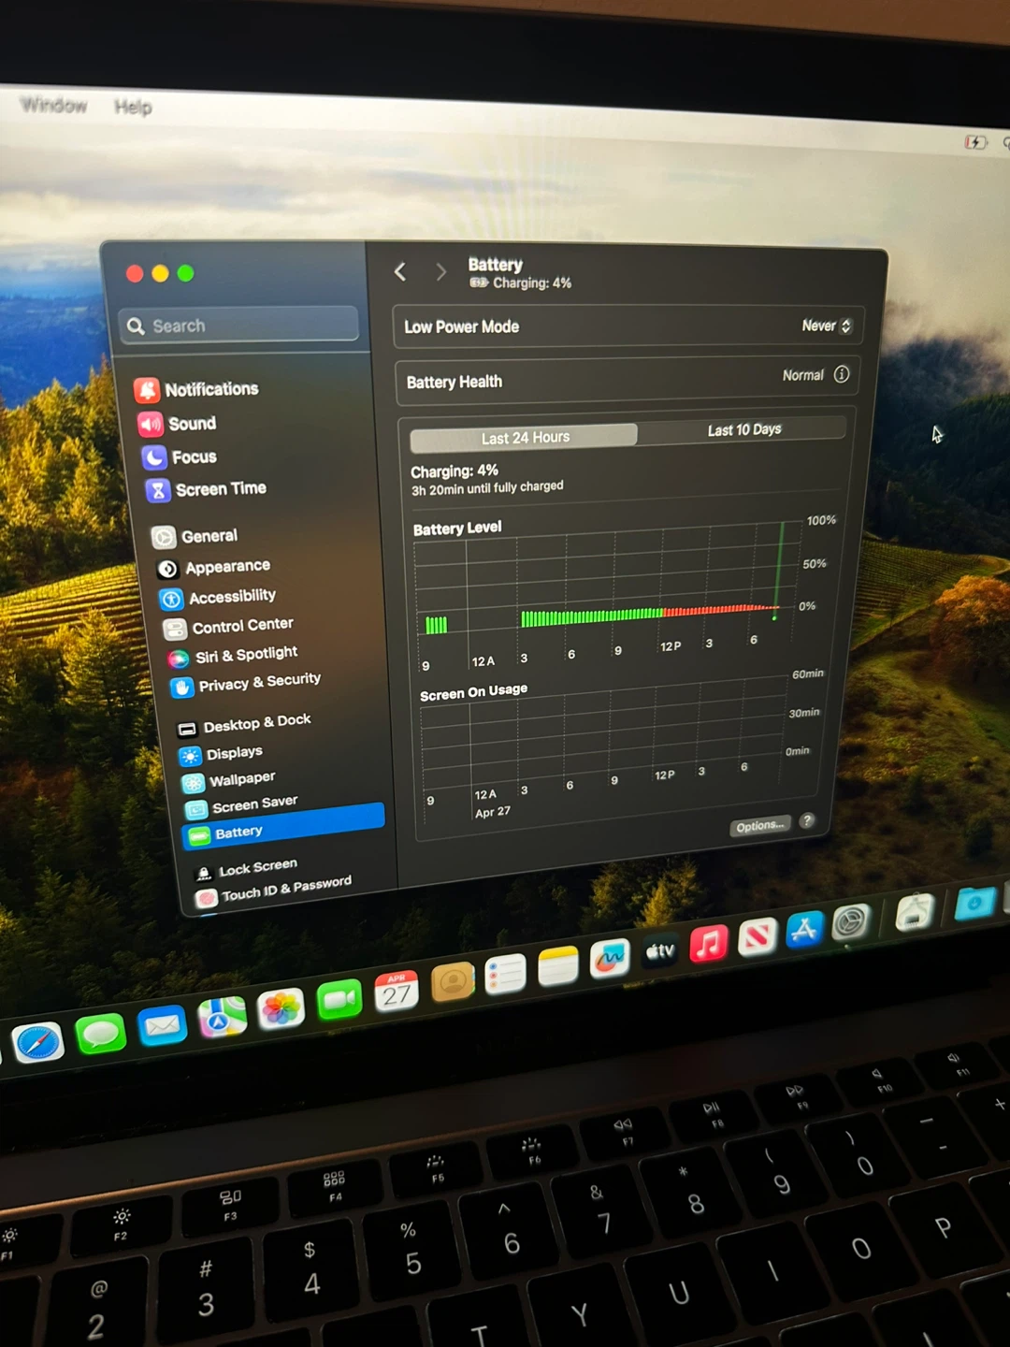Open Control Center settings
The image size is (1010, 1347).
tap(228, 626)
